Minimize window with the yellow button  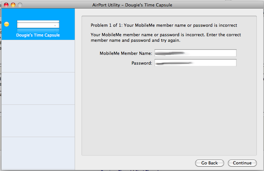[x=13, y=5]
